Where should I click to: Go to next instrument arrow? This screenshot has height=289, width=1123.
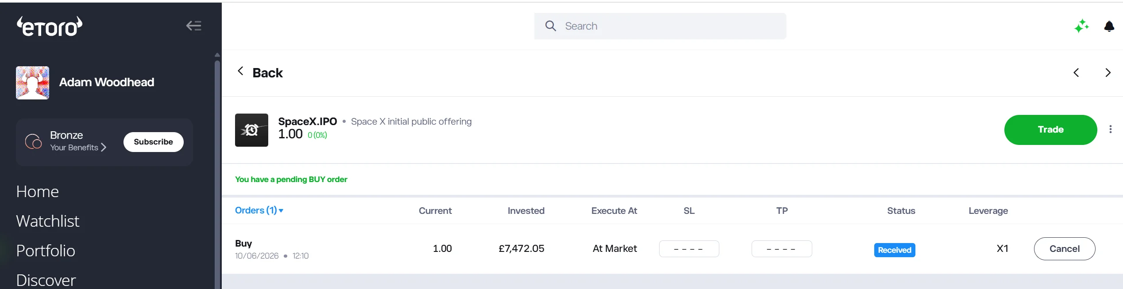1108,72
